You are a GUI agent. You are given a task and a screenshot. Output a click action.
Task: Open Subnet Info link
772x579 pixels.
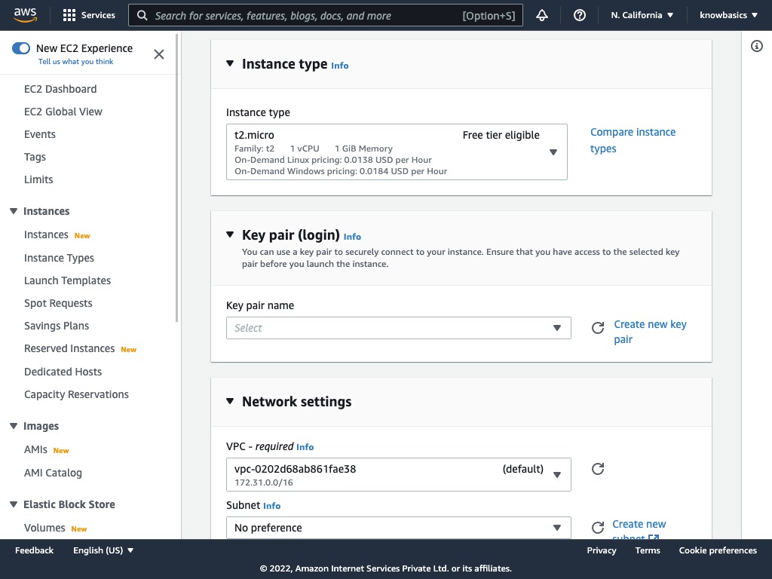pyautogui.click(x=271, y=506)
